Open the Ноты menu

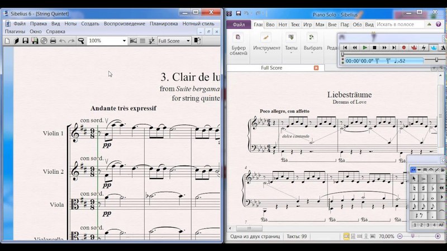(x=70, y=23)
